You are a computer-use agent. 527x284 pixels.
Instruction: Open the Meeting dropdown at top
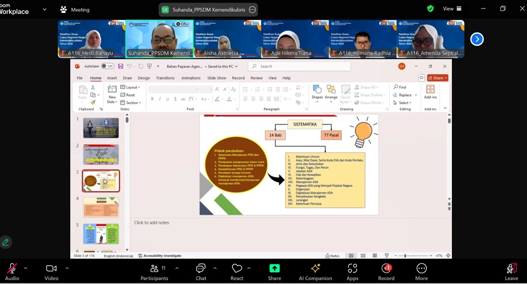click(x=75, y=10)
